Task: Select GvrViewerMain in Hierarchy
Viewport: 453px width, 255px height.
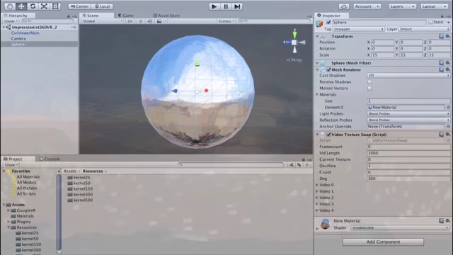Action: [x=25, y=33]
